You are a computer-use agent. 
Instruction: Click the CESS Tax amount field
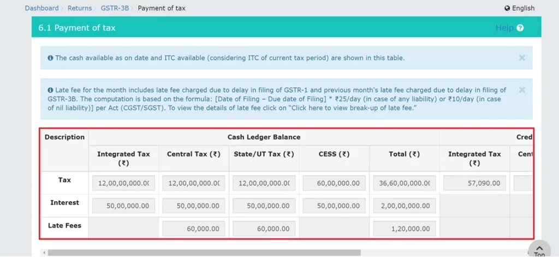(x=334, y=183)
